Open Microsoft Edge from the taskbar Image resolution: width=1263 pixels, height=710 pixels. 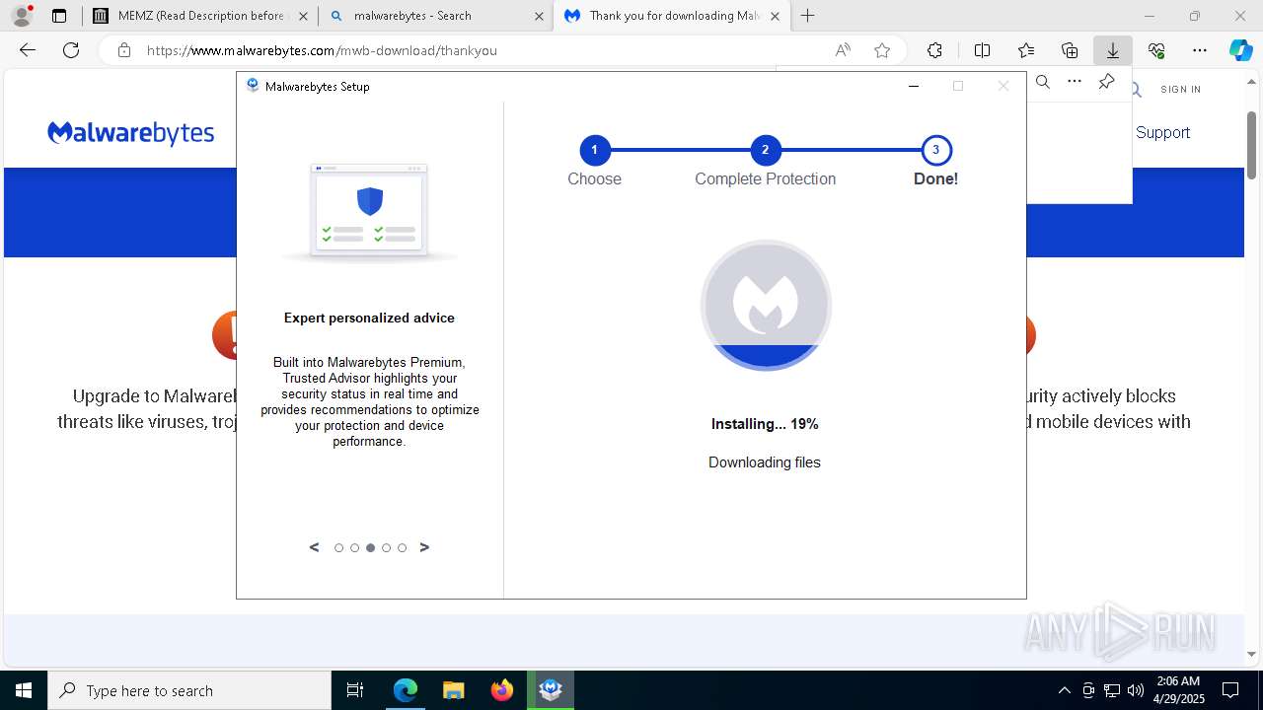(406, 690)
